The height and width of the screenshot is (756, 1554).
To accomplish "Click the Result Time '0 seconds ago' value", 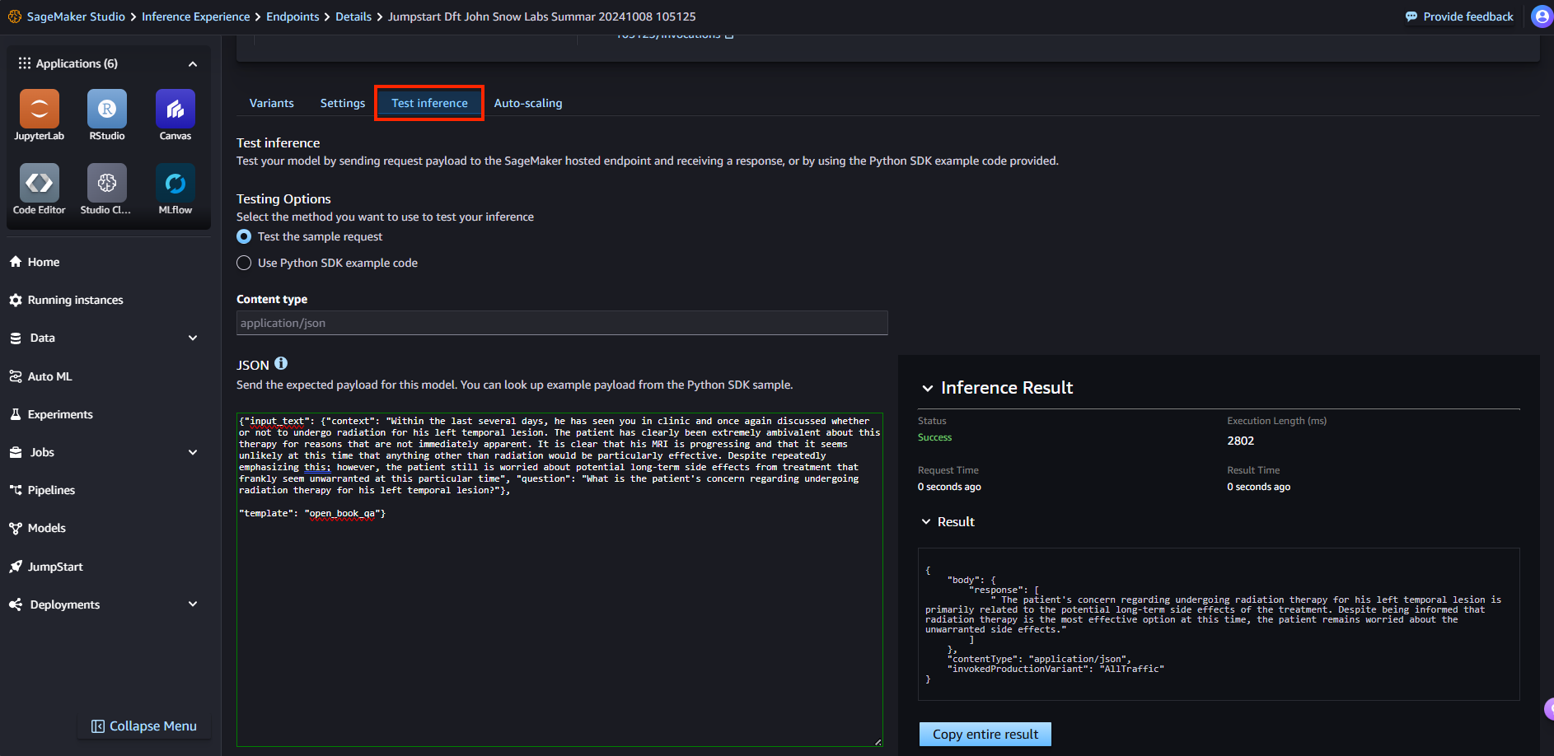I will 1258,487.
